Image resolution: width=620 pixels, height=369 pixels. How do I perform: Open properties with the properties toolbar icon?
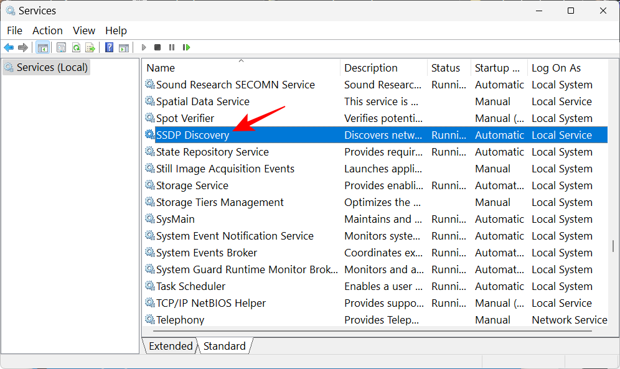[61, 47]
